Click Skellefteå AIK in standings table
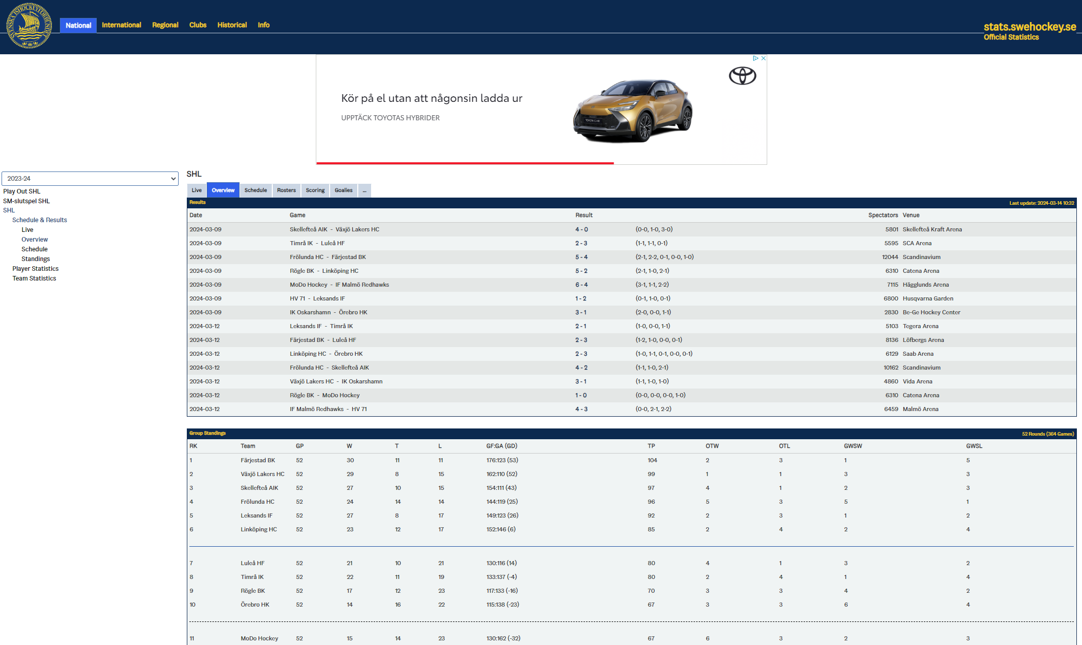The height and width of the screenshot is (645, 1082). coord(259,488)
